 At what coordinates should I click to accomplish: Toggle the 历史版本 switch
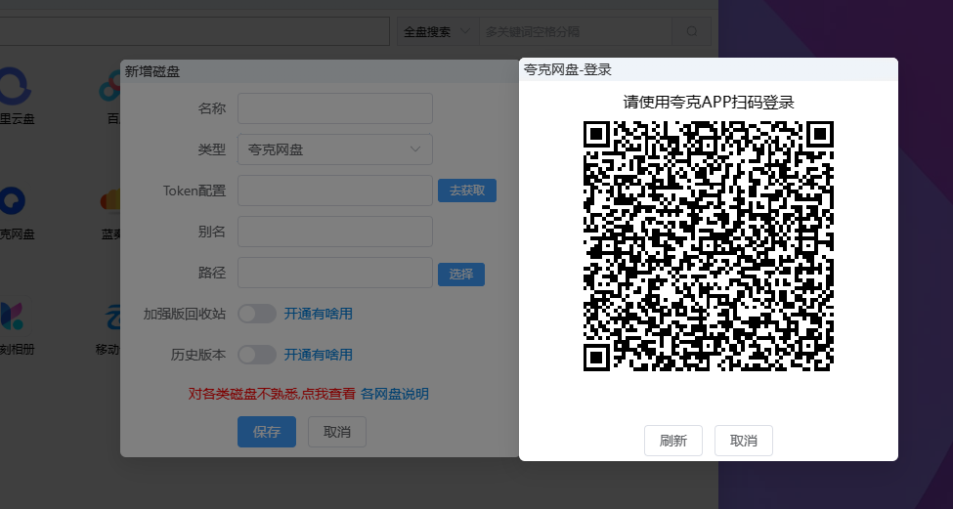point(257,355)
